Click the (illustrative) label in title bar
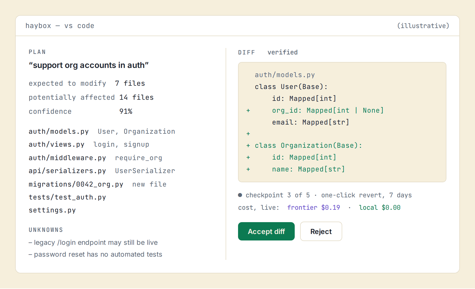 pyautogui.click(x=423, y=26)
